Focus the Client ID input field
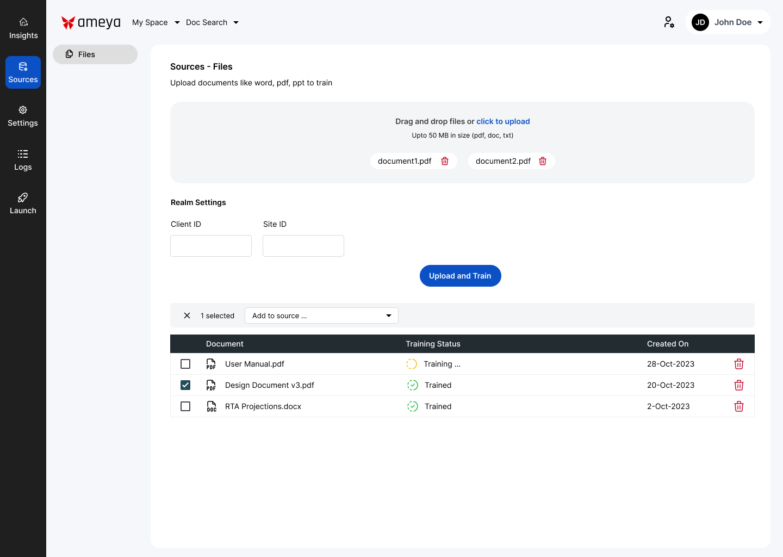Image resolution: width=783 pixels, height=557 pixels. point(211,246)
